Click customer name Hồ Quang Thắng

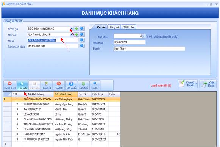pos(63,119)
